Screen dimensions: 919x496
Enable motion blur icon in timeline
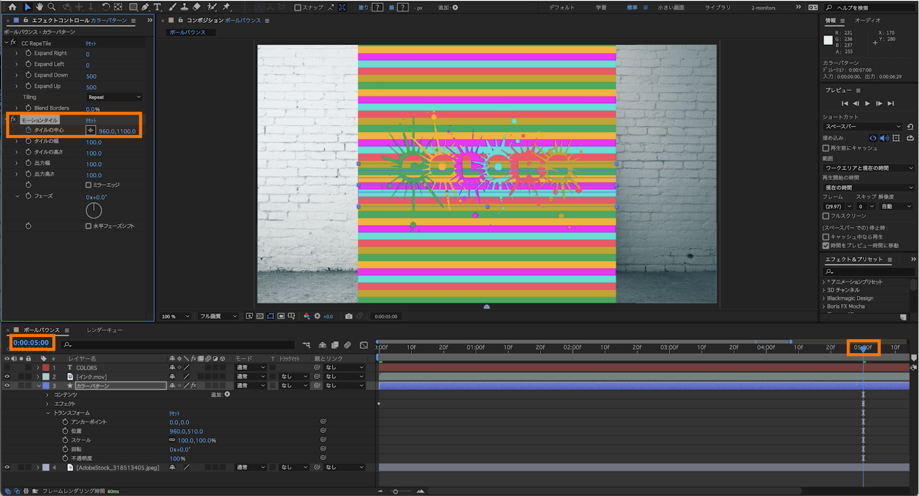(348, 345)
